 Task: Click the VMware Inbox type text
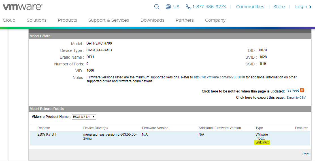[261, 136]
